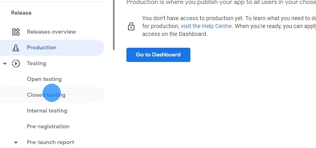
Task: Click the Go to Dashboard button
Action: click(x=158, y=55)
